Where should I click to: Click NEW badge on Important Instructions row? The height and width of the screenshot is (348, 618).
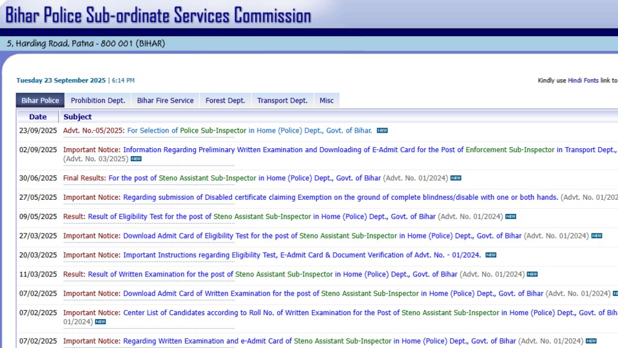pos(490,255)
